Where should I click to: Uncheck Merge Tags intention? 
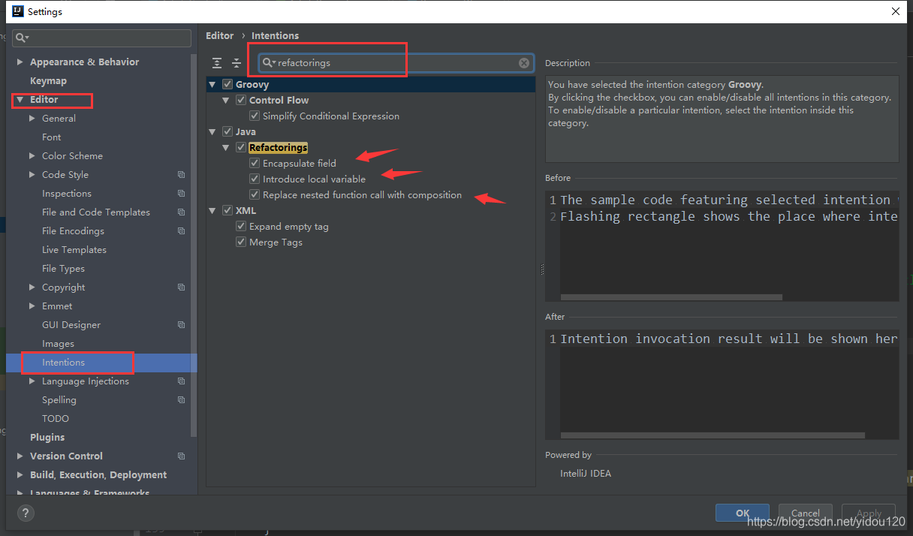(241, 242)
